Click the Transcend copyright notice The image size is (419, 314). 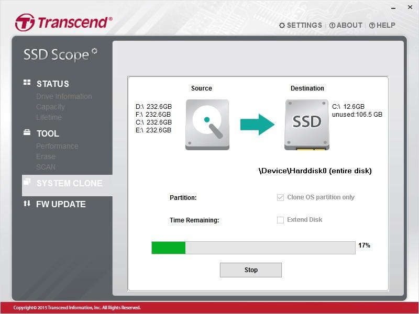pos(77,308)
